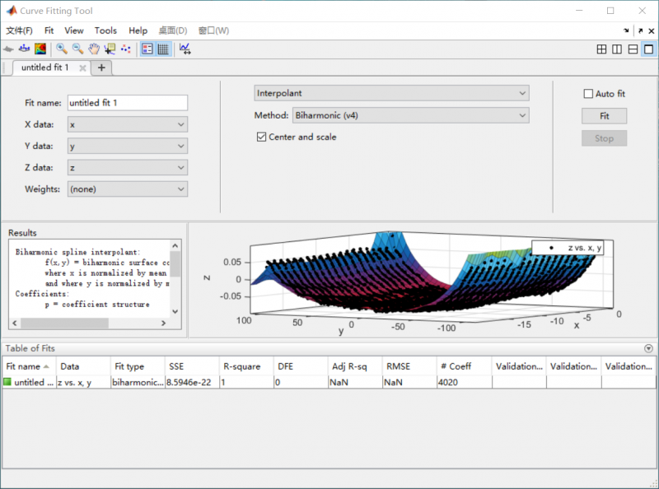This screenshot has height=489, width=659.
Task: Click in the Fit name text field
Action: click(127, 103)
